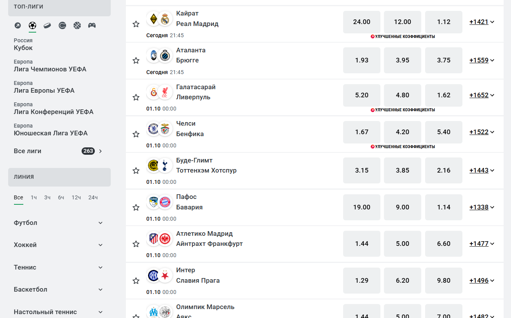Select the esports gamepad icon
The height and width of the screenshot is (318, 511).
click(92, 26)
